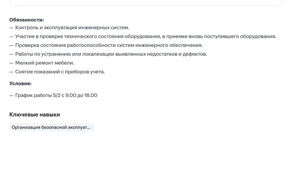
Task: Click the line starting 'Участие в проверке технического состояния'
Action: pyautogui.click(x=146, y=36)
